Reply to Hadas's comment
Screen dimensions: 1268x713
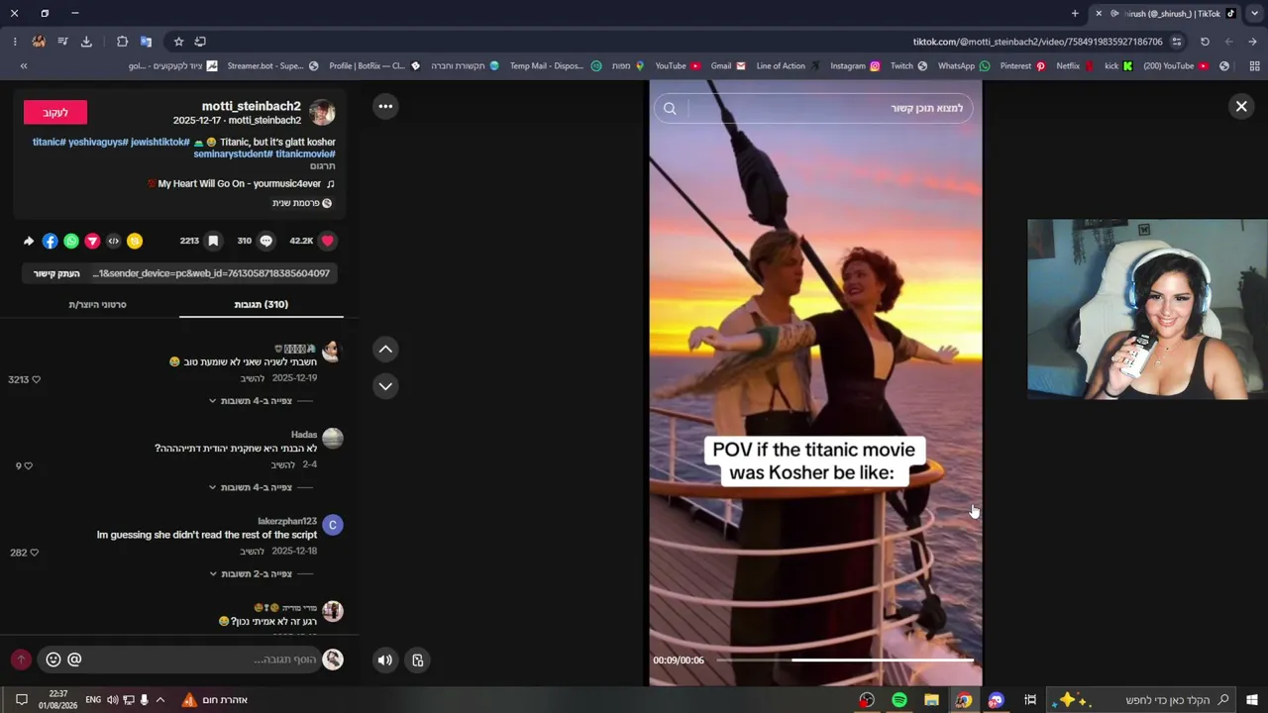click(283, 465)
